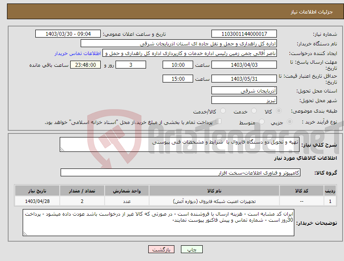
Task: Click the ردیف column header
Action: [330, 191]
